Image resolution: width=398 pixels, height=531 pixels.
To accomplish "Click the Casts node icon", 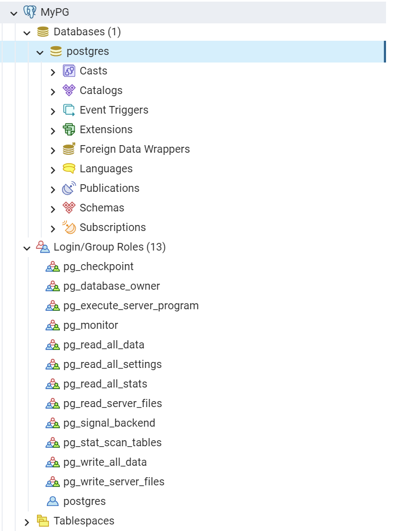I will click(69, 71).
